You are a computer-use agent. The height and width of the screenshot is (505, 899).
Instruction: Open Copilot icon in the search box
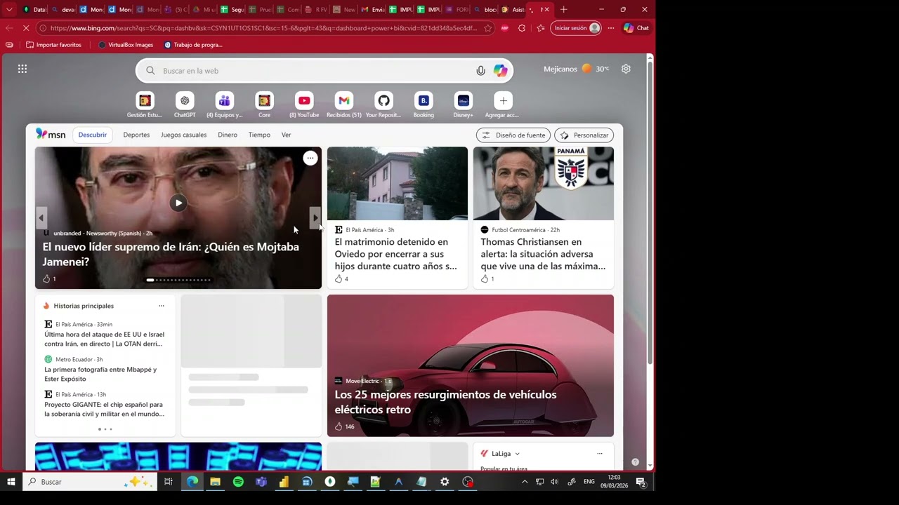500,71
